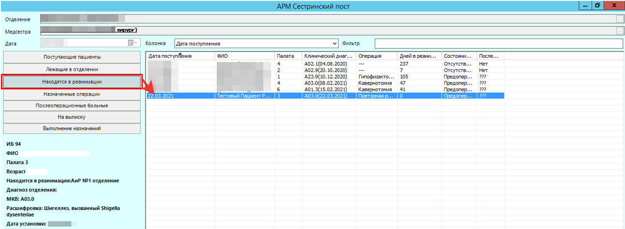Sort by Дата поступления column header
This screenshot has height=229, width=625.
[180, 56]
